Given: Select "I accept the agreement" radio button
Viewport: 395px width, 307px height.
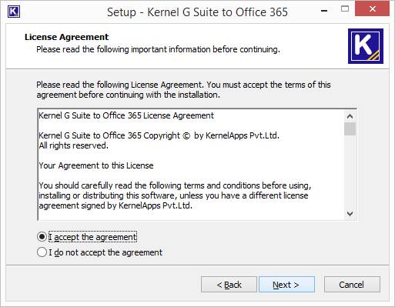Looking at the screenshot, I should point(42,237).
